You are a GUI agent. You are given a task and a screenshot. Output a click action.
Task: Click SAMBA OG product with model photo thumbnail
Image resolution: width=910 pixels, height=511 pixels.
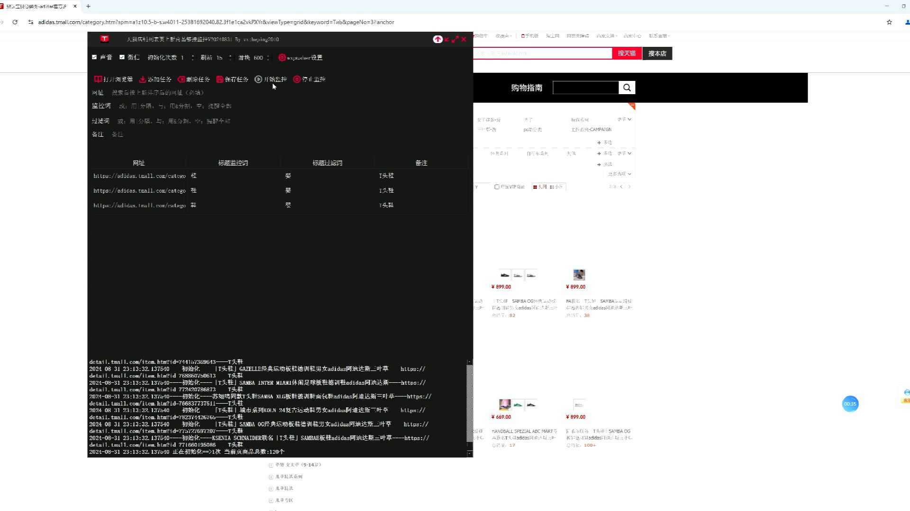coord(579,275)
